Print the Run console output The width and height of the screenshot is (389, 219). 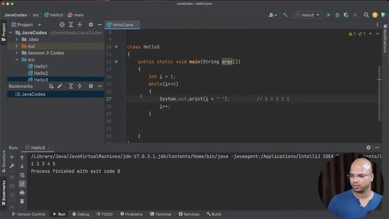click(22, 193)
